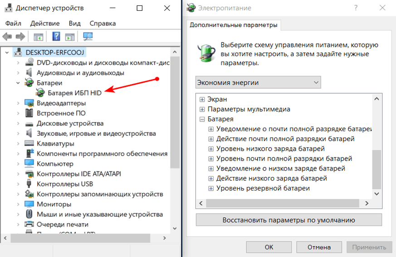Click the DESKTOP-ERFCOOJ computer icon
Image resolution: width=396 pixels, height=257 pixels.
(x=18, y=52)
